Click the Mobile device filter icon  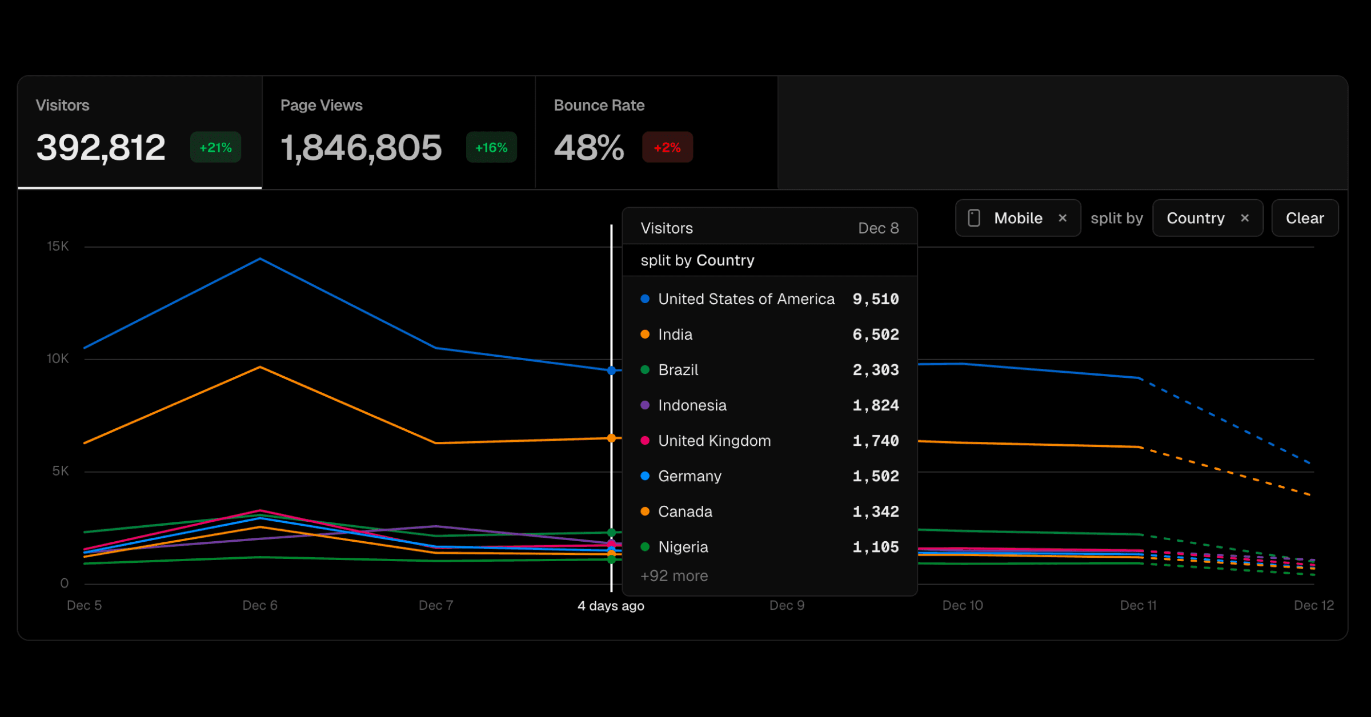[973, 217]
